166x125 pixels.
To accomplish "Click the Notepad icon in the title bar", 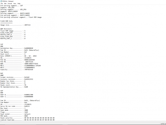I will point(1,1).
